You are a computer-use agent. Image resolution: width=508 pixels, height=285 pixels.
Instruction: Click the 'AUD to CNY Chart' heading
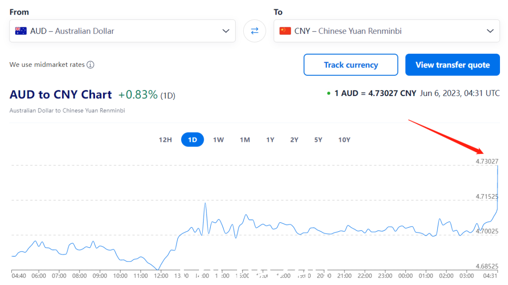61,95
